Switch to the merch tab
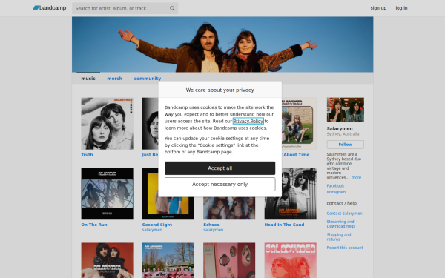This screenshot has width=445, height=278. (x=114, y=79)
